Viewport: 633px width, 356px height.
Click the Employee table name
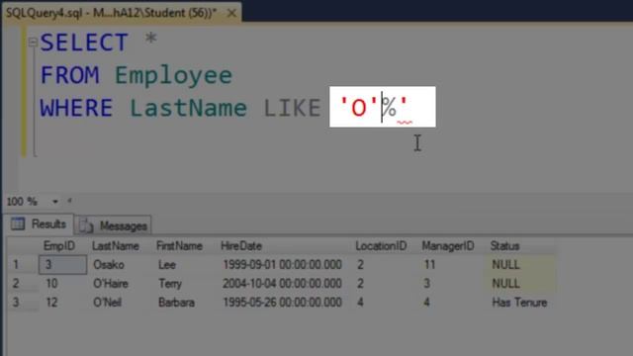point(174,75)
